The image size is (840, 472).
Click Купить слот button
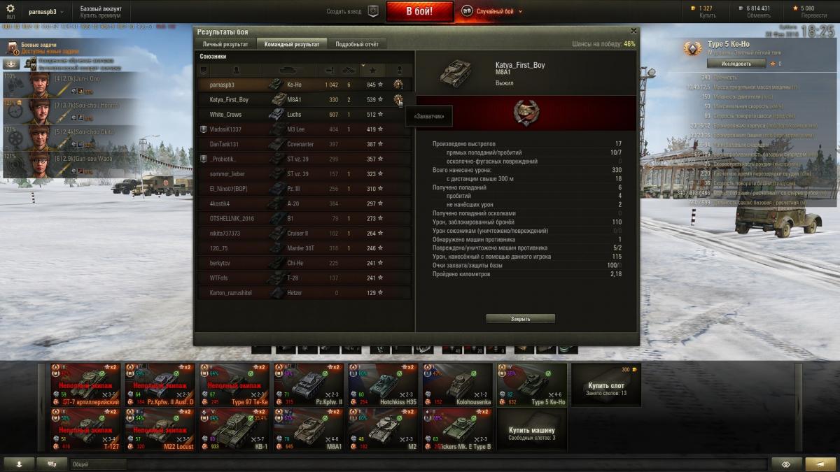tap(606, 385)
